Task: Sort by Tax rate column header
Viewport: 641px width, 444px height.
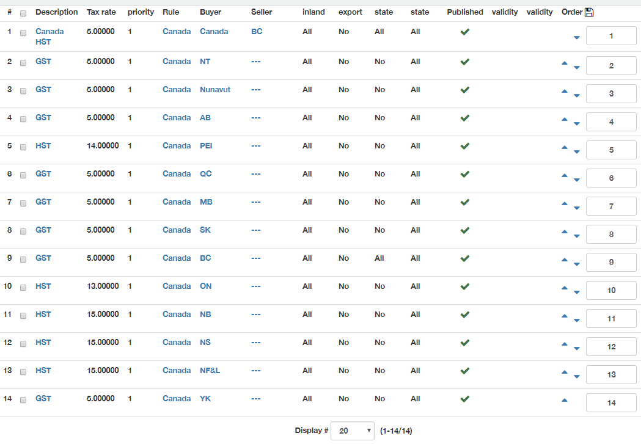Action: (101, 12)
